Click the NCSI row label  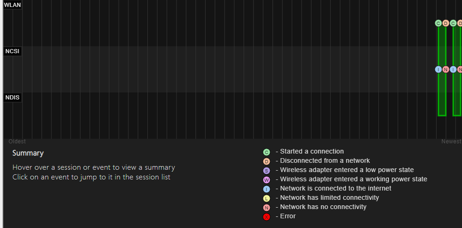(12, 51)
